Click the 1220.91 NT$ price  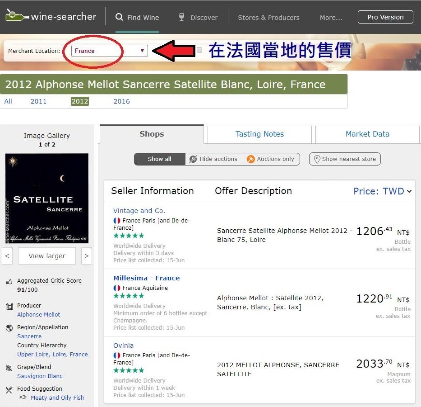[x=383, y=298]
